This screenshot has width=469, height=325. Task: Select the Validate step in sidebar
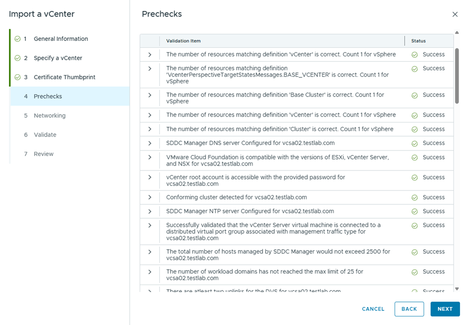(45, 135)
